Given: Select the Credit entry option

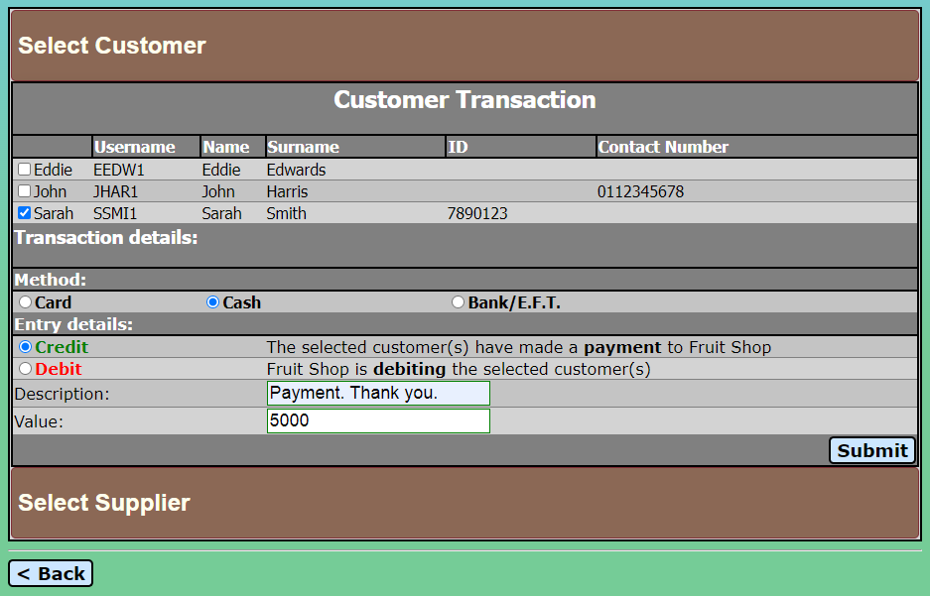Looking at the screenshot, I should [25, 347].
